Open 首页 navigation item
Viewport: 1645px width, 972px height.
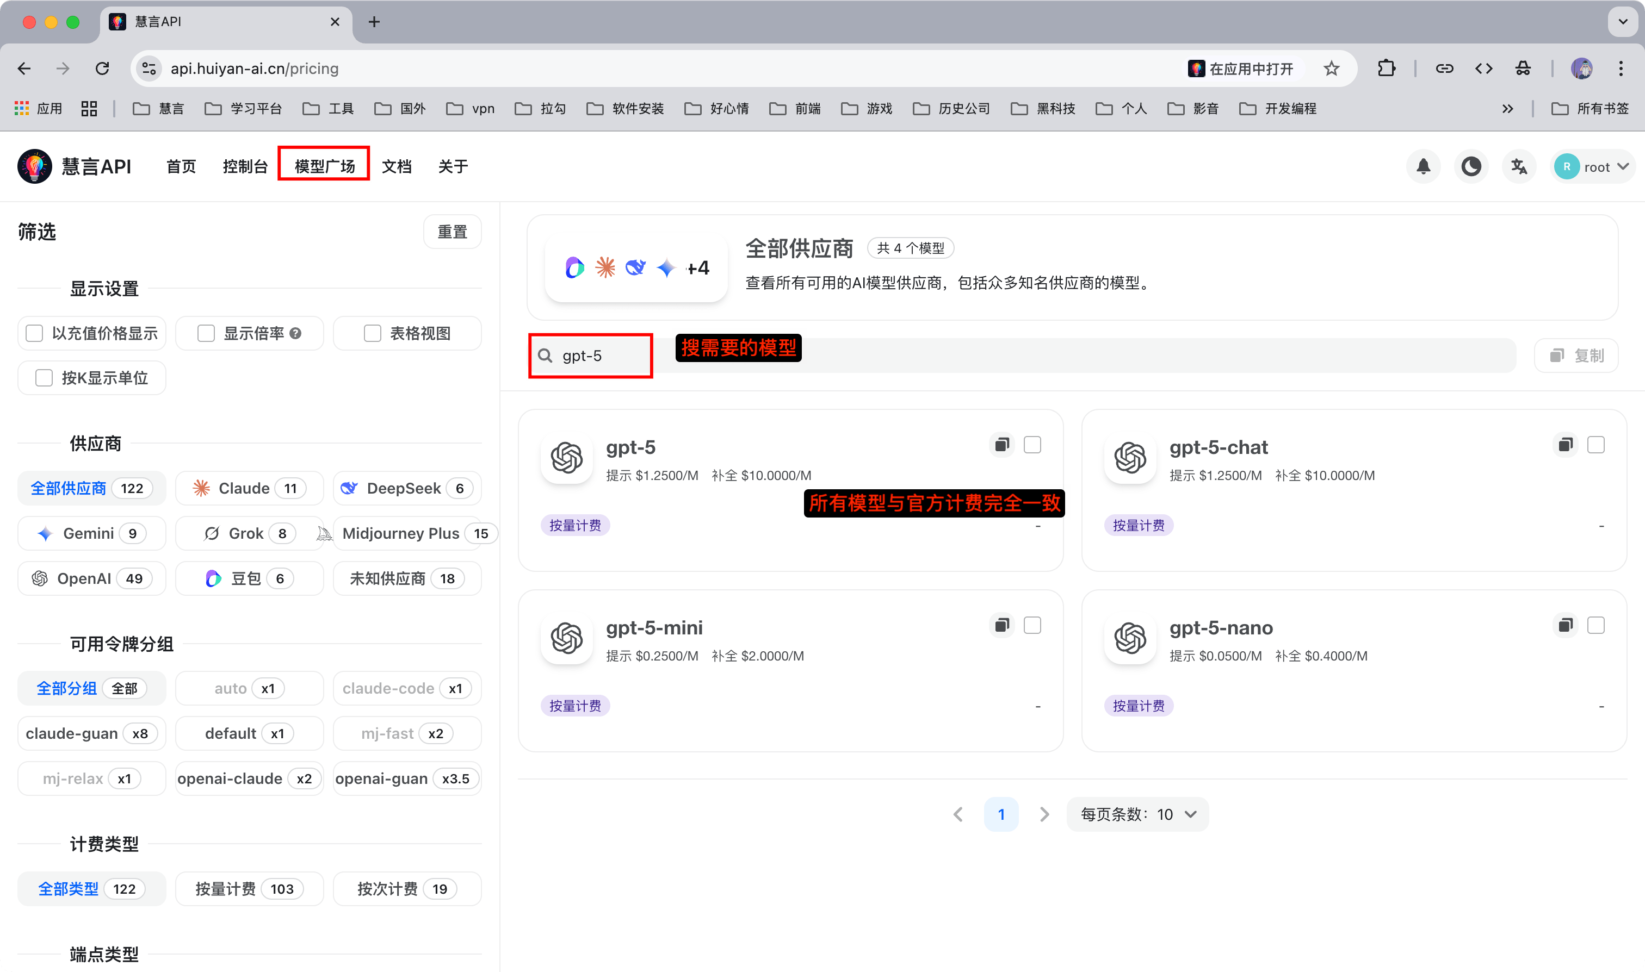pyautogui.click(x=182, y=166)
